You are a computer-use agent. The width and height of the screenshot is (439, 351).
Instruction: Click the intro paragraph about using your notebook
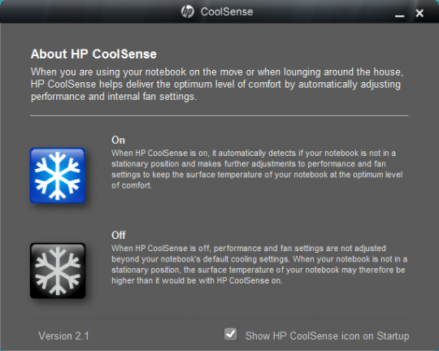click(217, 84)
